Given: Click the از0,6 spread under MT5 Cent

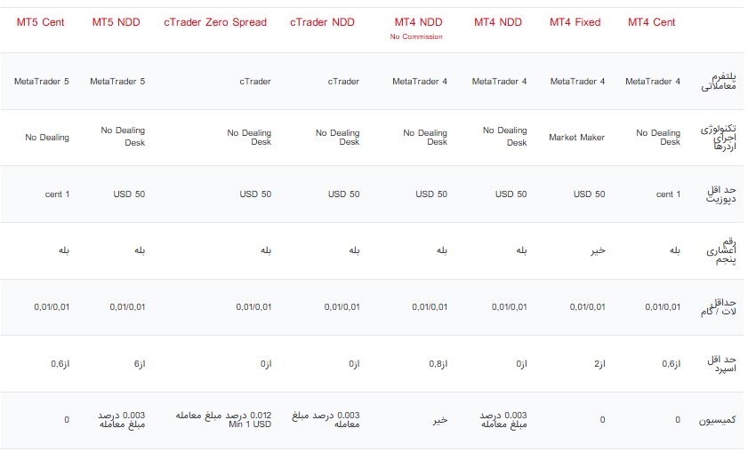Looking at the screenshot, I should pyautogui.click(x=60, y=364).
